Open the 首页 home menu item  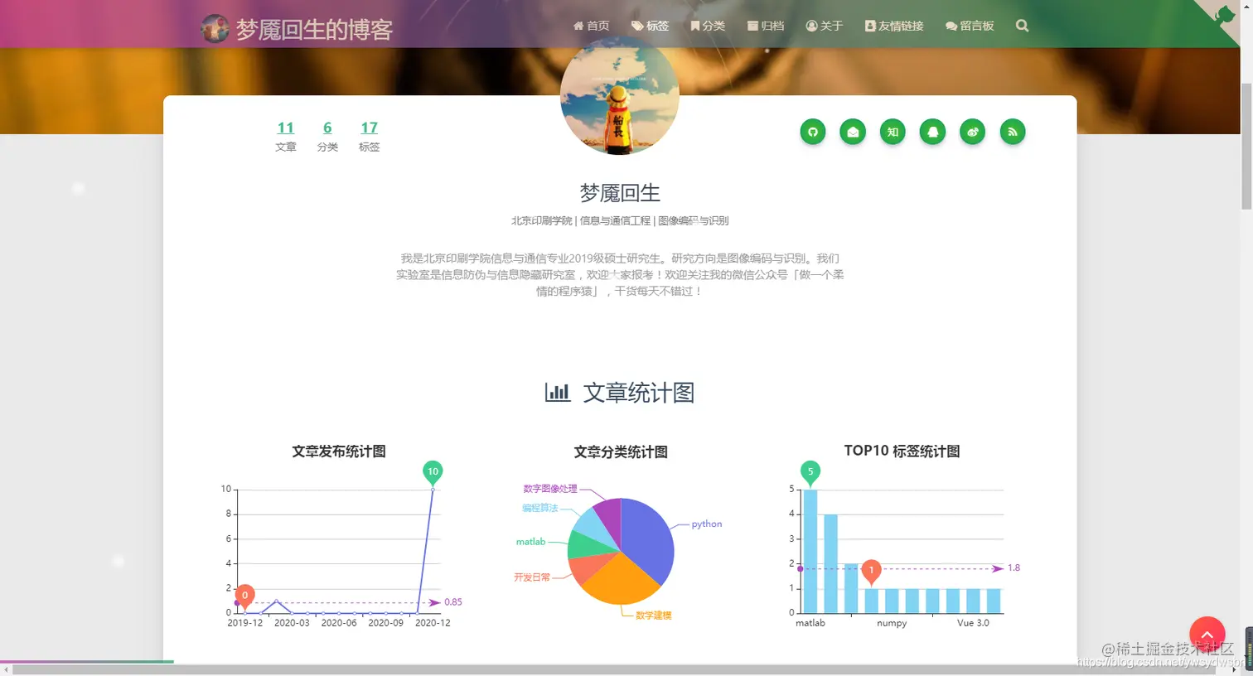click(x=591, y=26)
